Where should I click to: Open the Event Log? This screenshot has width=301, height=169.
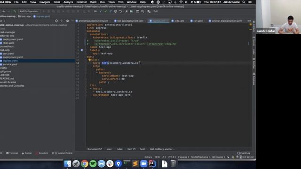(x=244, y=153)
